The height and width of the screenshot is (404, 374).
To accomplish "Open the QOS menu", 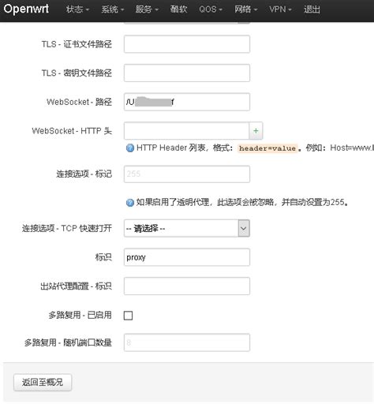I will (x=211, y=9).
